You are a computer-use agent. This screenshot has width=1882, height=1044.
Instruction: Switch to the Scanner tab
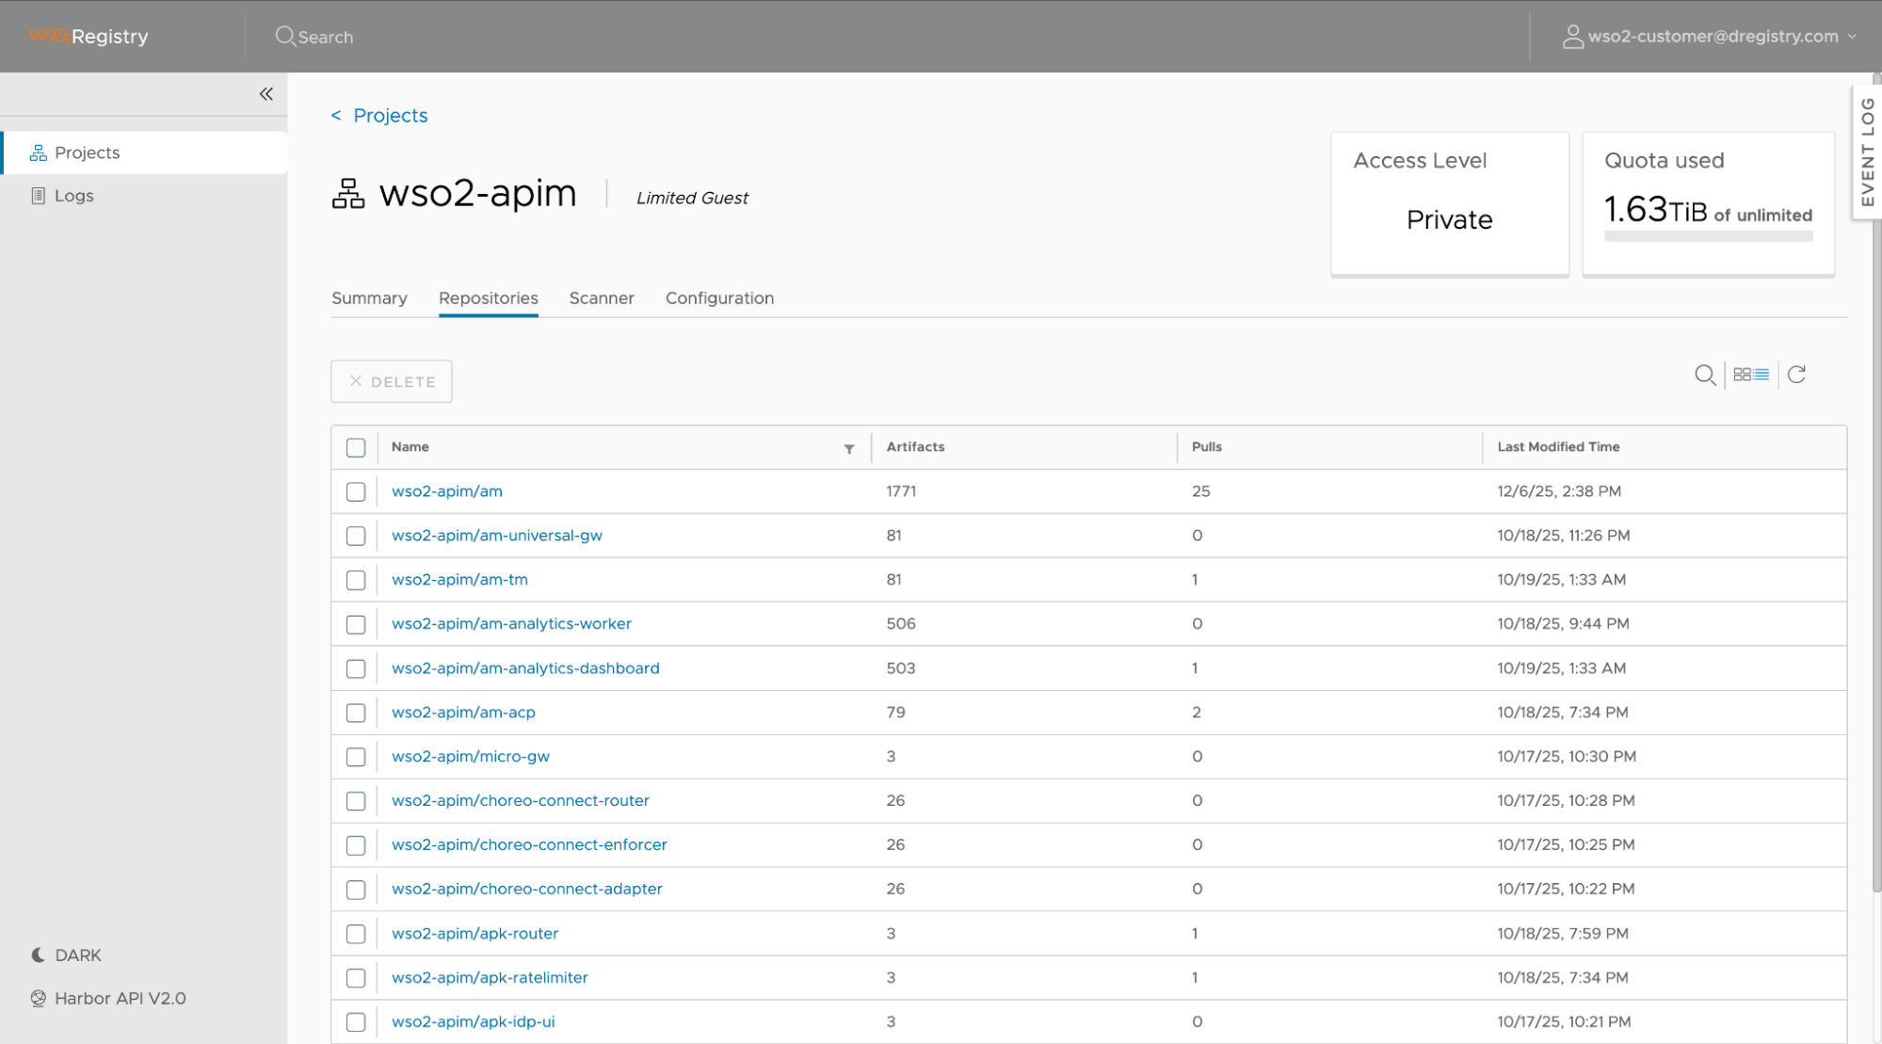pyautogui.click(x=602, y=297)
